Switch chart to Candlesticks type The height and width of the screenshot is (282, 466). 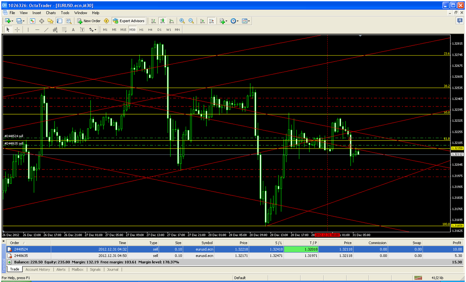click(163, 21)
